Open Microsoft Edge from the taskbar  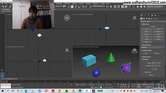coord(26,91)
